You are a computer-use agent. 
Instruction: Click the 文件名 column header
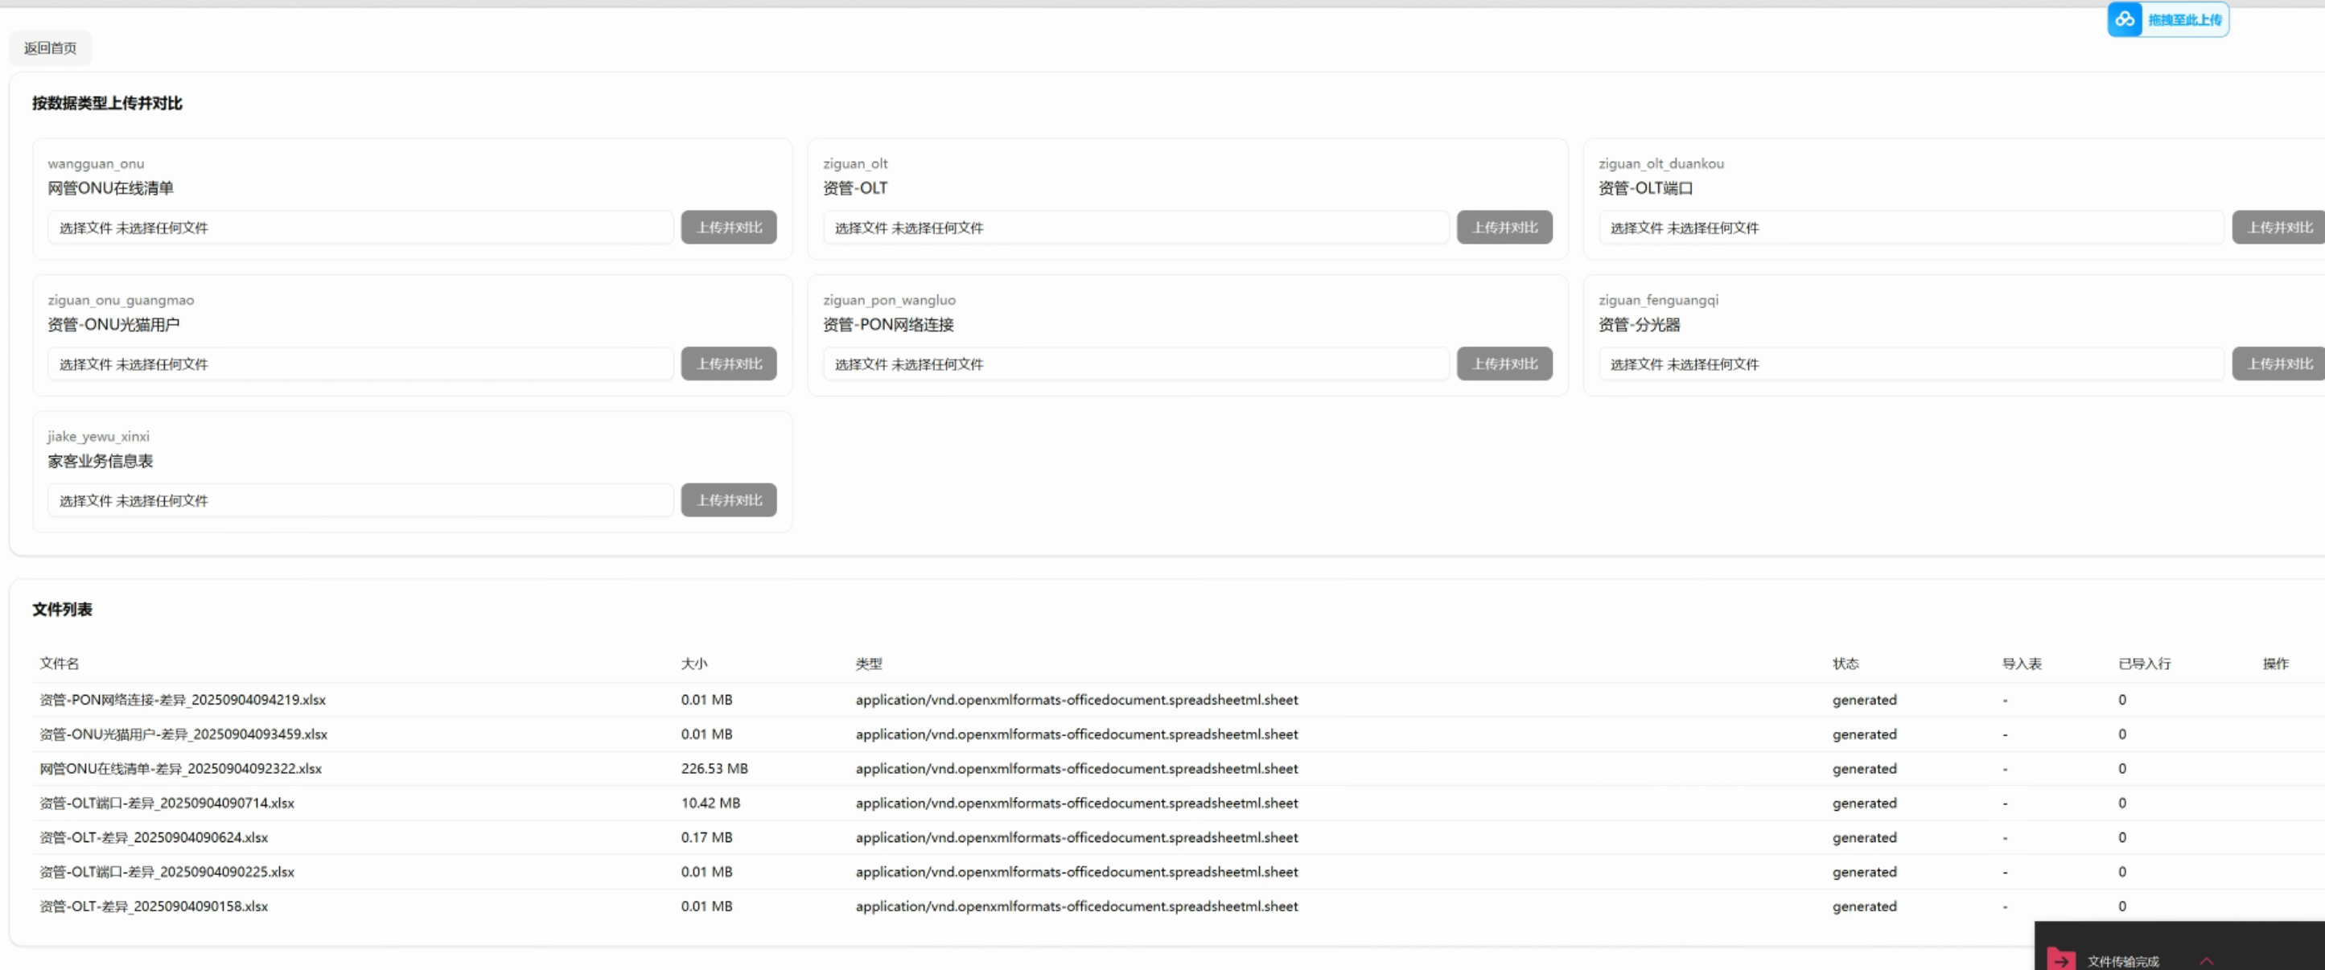click(x=60, y=664)
